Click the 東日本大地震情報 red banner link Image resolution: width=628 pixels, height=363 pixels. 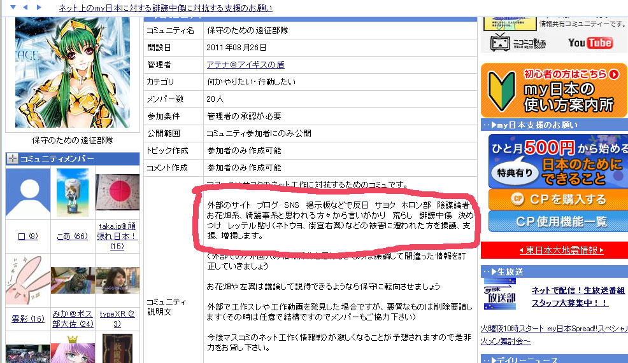tap(553, 250)
